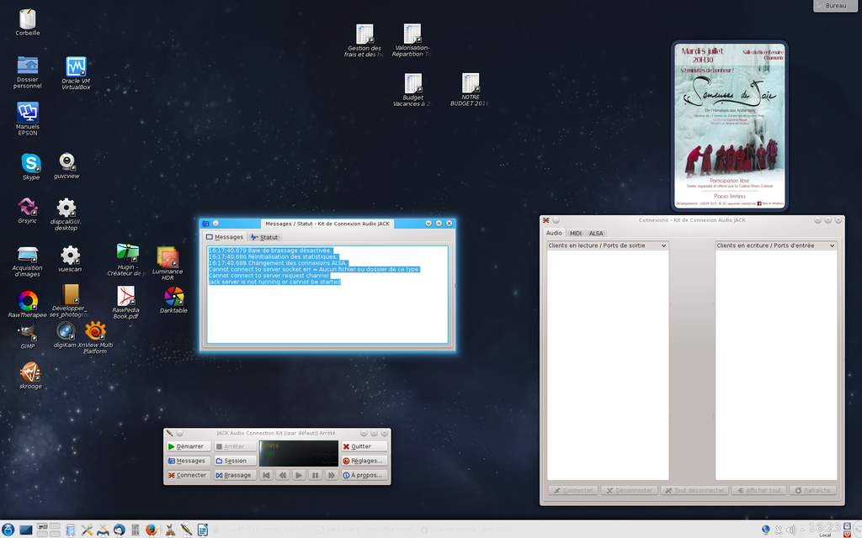
Task: Toggle the Session button in JACK
Action: click(x=233, y=461)
